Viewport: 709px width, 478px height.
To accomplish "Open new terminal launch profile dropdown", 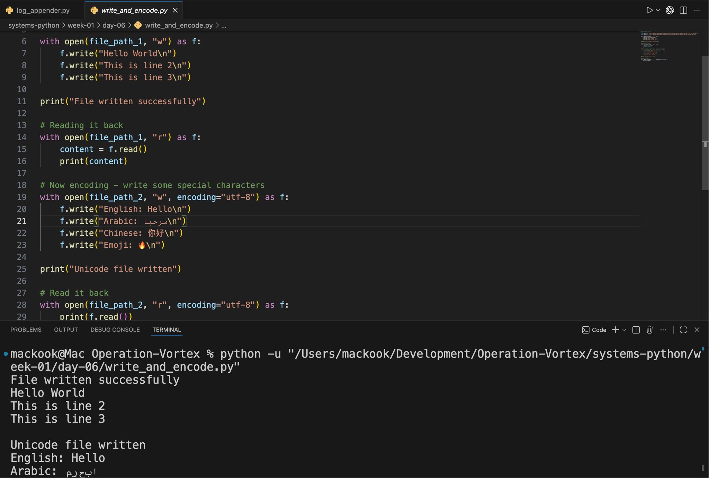I will 624,330.
